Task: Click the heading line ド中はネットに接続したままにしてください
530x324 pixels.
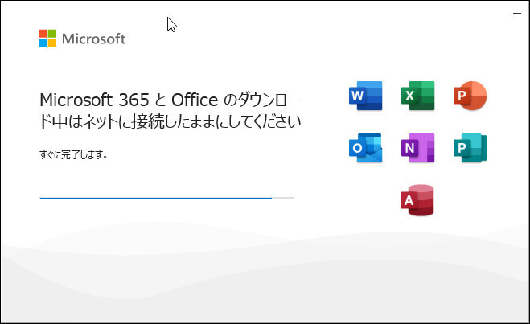Action: [x=170, y=121]
